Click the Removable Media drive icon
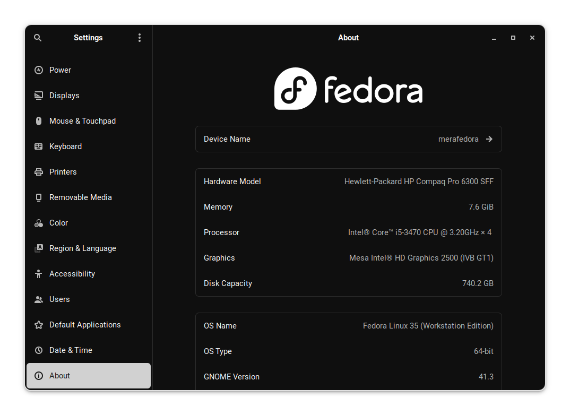 click(x=39, y=197)
